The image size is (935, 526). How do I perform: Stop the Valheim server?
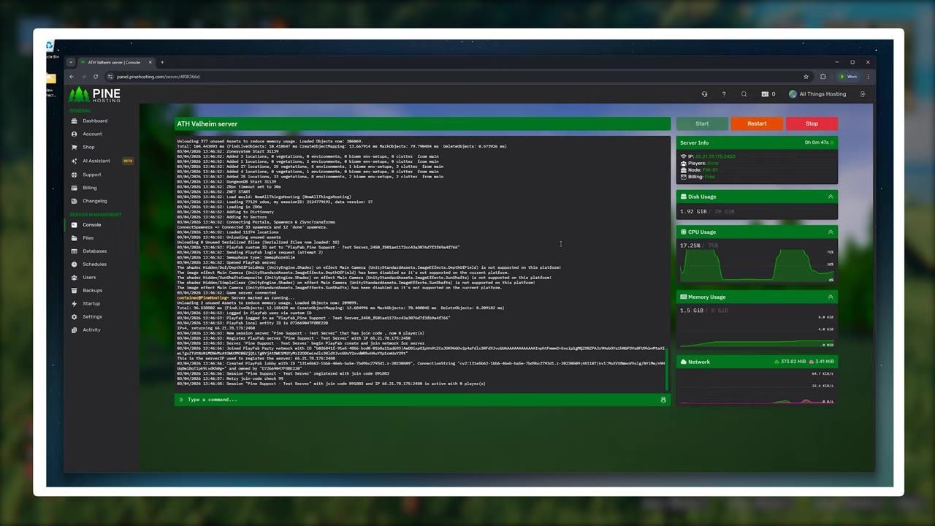pos(812,123)
